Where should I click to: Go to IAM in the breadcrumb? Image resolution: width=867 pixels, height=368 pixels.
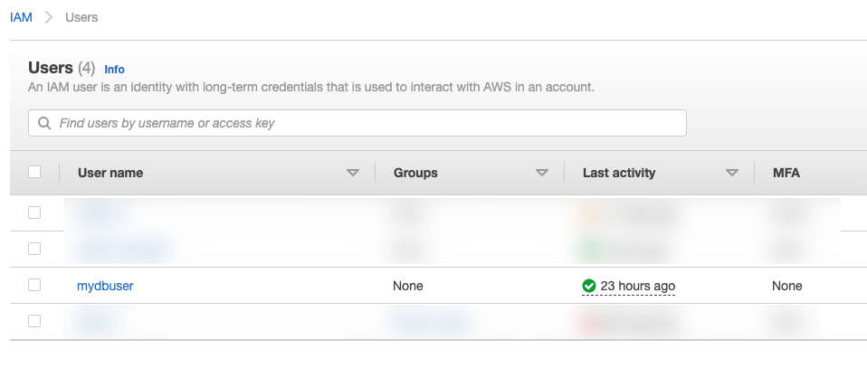pyautogui.click(x=21, y=17)
